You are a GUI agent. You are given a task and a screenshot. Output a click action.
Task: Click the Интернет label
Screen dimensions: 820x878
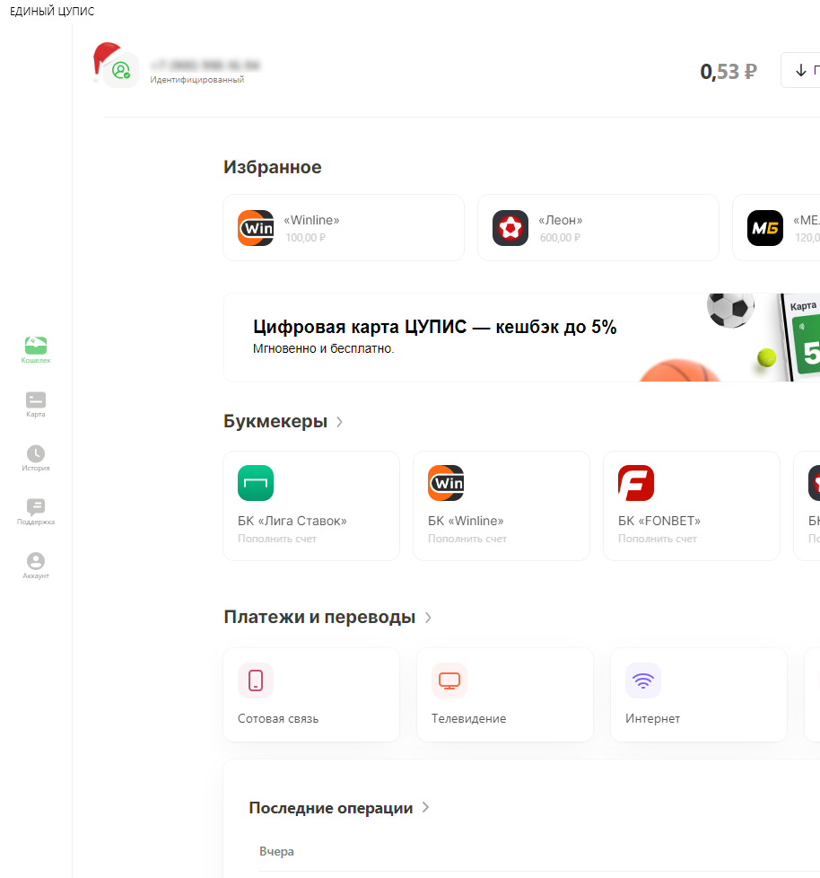652,718
